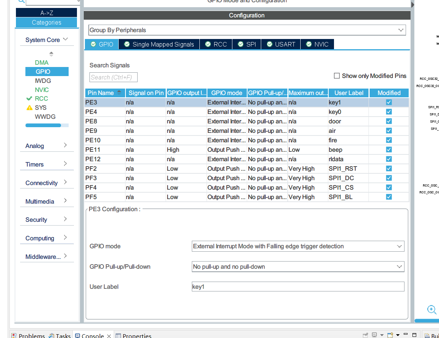Close the Console tab
This screenshot has height=338, width=439.
point(109,336)
